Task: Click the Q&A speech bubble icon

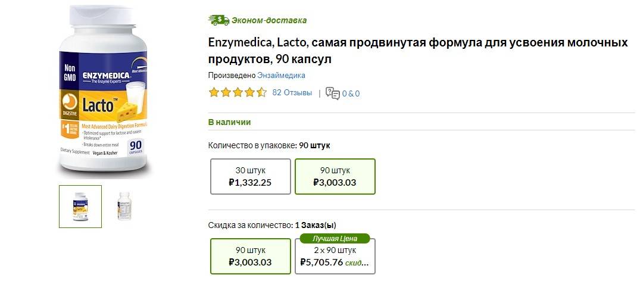Action: (x=333, y=93)
